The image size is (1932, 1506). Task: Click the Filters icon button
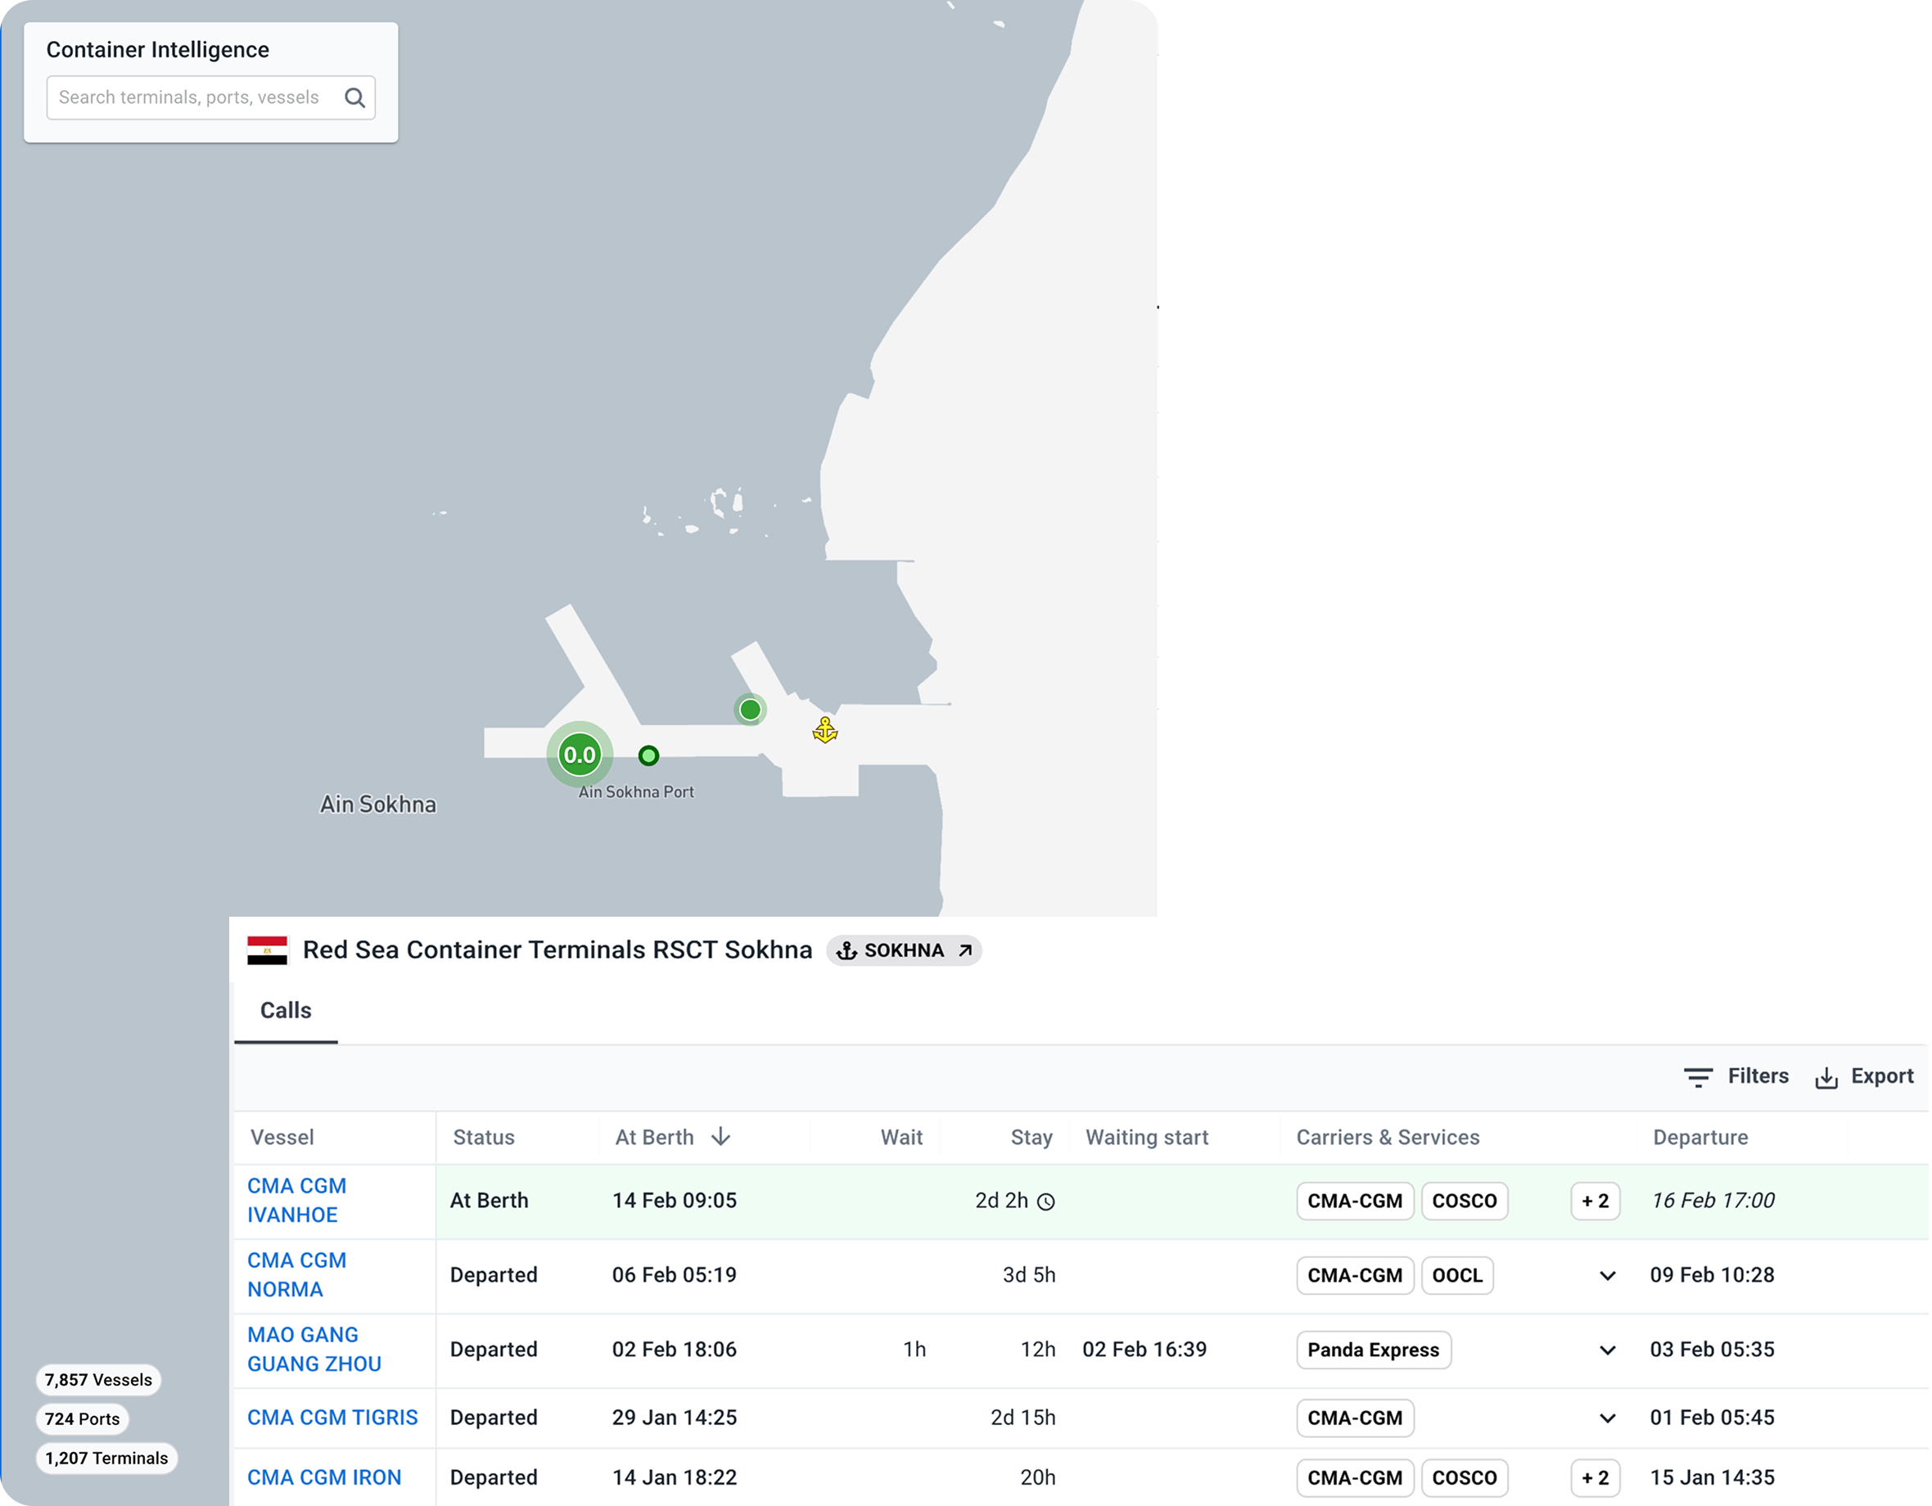1698,1076
